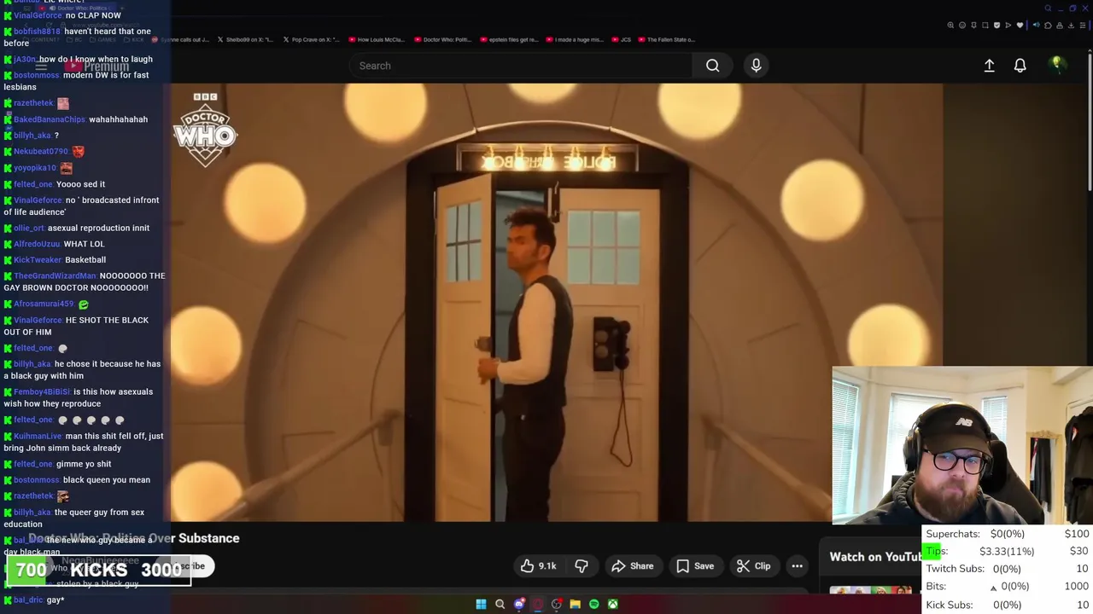Click 'Basketball' chat message
This screenshot has width=1093, height=614.
point(85,260)
